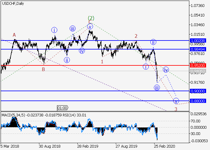Click the 01:00 time box
Image resolution: width=210 pixels, height=150 pixels.
point(63,107)
